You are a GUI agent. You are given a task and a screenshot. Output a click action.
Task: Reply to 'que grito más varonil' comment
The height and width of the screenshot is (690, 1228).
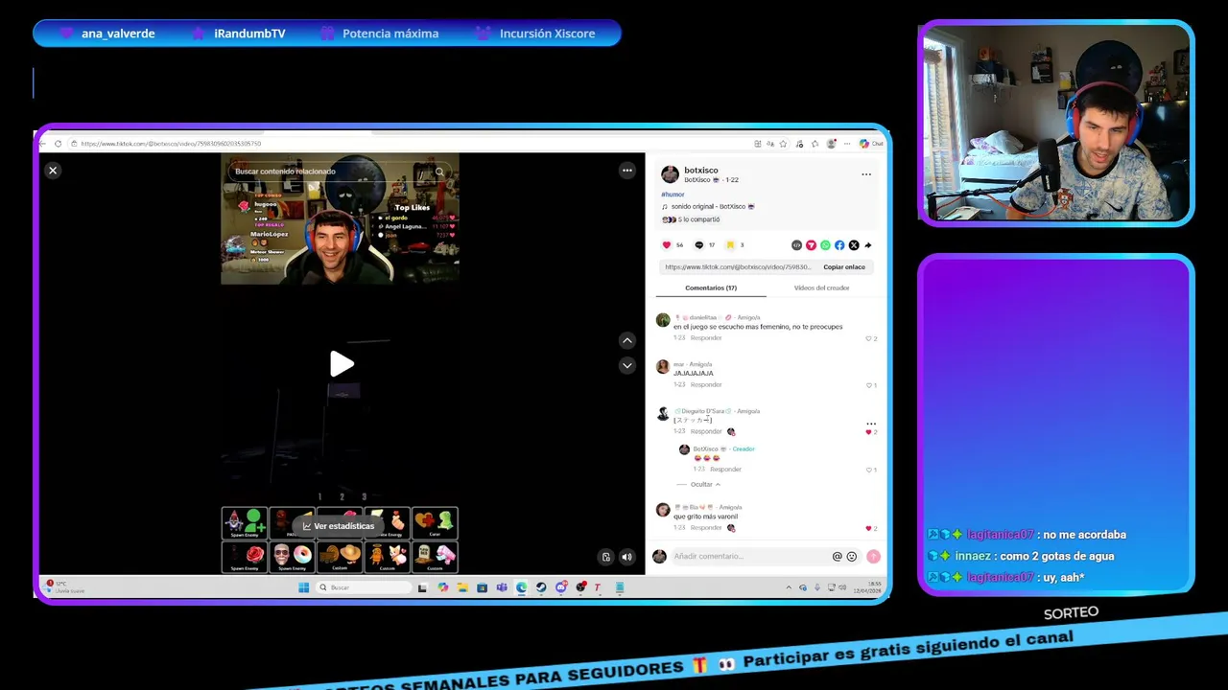[x=706, y=528]
